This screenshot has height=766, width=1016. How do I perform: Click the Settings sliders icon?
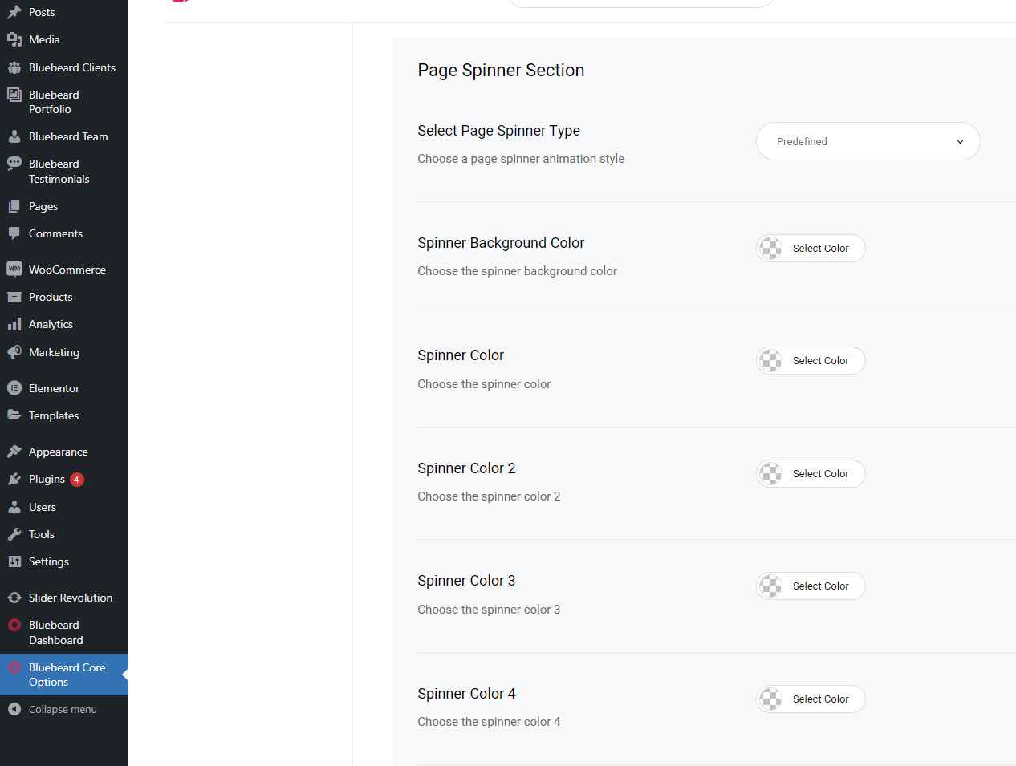click(14, 561)
